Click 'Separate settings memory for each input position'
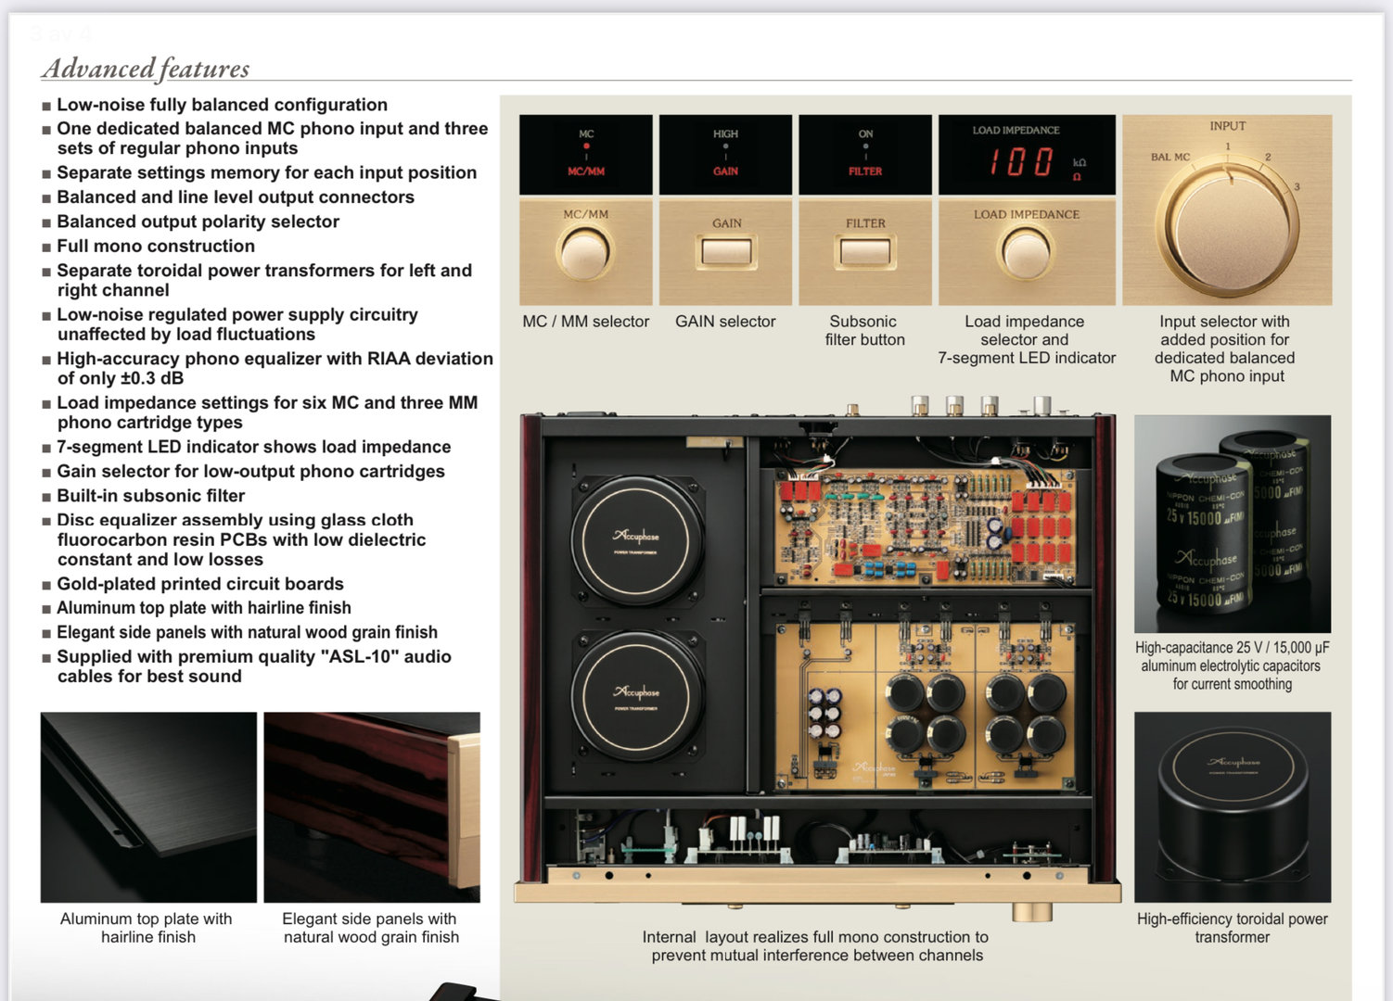This screenshot has width=1393, height=1001. [266, 172]
